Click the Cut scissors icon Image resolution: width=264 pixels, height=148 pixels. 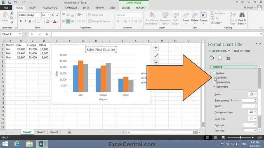(12, 13)
